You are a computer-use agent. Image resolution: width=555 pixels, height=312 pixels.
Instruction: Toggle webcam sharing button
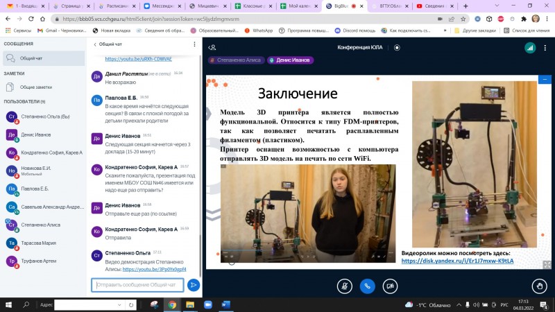pyautogui.click(x=390, y=285)
